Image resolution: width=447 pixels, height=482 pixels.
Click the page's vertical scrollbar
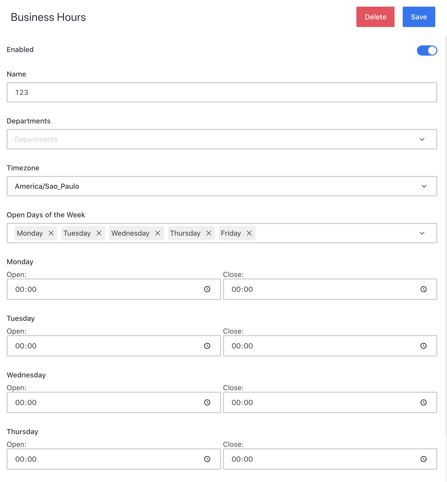coord(446,230)
